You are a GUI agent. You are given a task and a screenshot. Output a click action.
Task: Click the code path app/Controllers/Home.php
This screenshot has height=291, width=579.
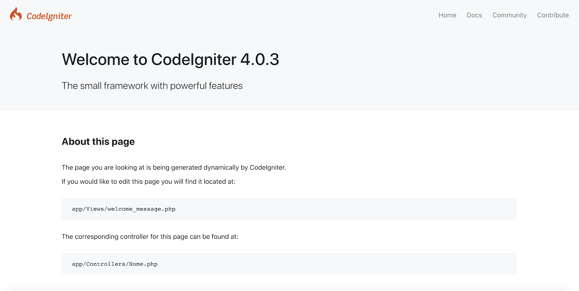115,264
